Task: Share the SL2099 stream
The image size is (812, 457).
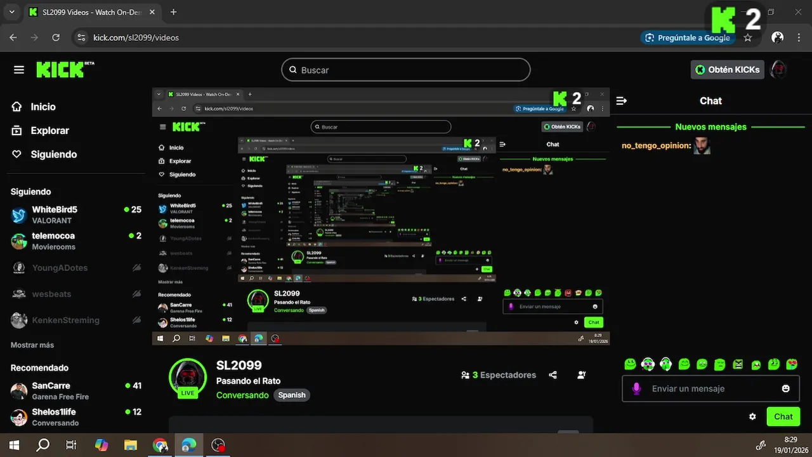Action: tap(553, 375)
